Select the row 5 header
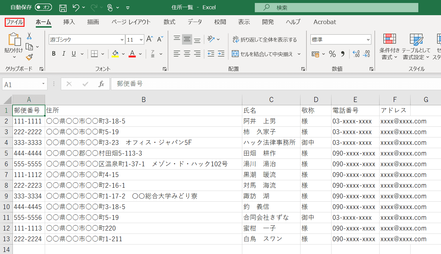The width and height of the screenshot is (441, 254). [6, 153]
